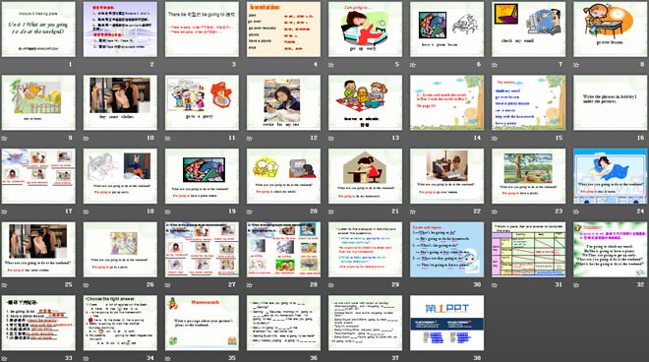Click the animation star under slide 10

pos(87,139)
